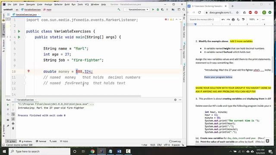The width and height of the screenshot is (276, 155).
Task: Click the Google Docs undo arrow
Action: click(223, 19)
